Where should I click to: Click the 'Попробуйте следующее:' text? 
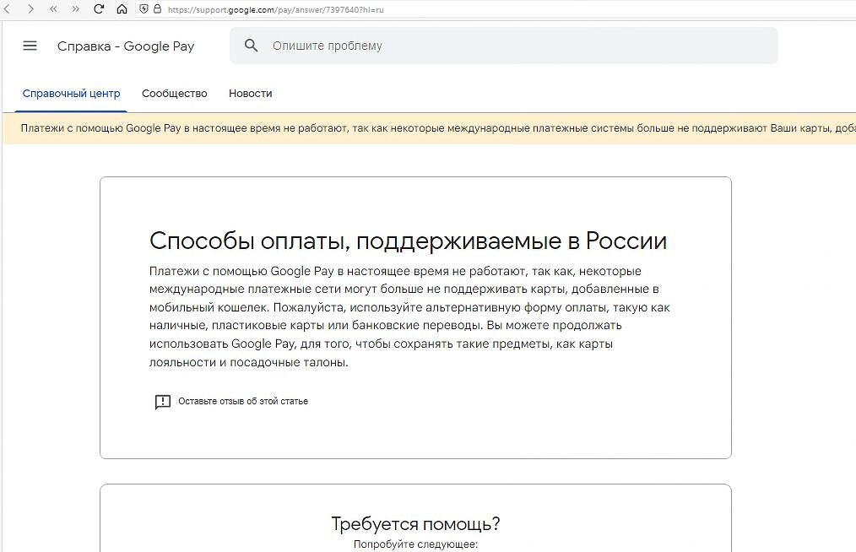click(415, 544)
